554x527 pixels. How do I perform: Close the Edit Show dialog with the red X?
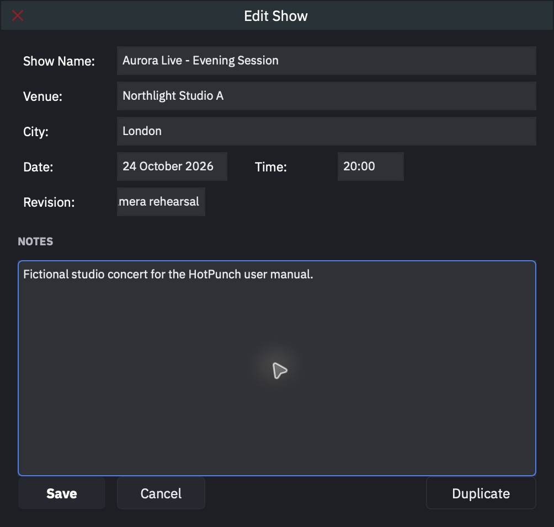coord(18,15)
